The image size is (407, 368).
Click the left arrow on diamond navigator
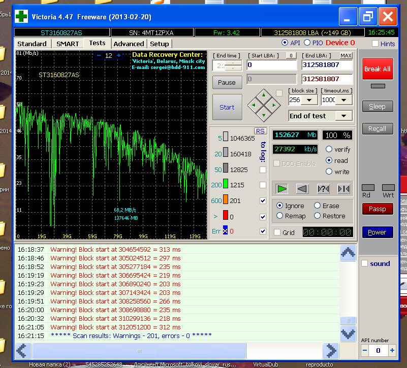254,105
